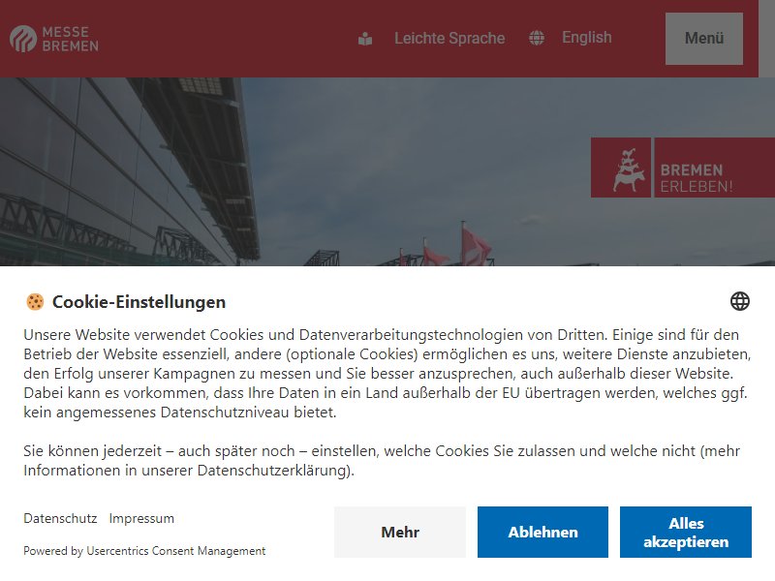Click Usercentrics Consent Management link
The width and height of the screenshot is (775, 581).
point(176,550)
